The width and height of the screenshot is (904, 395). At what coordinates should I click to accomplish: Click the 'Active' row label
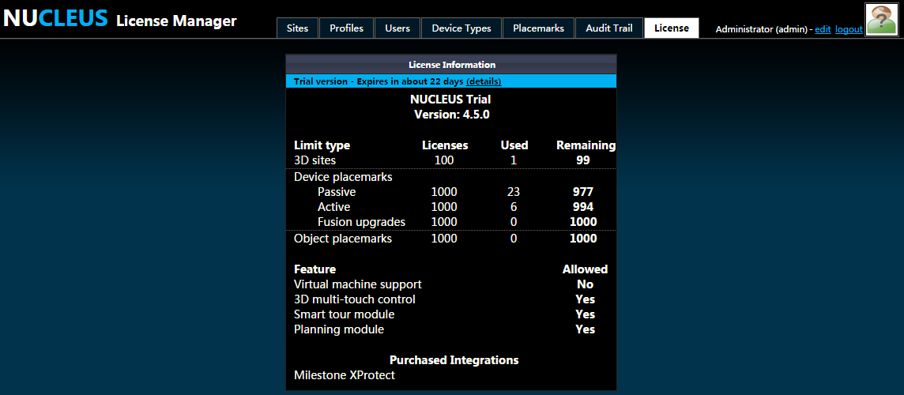pos(333,207)
